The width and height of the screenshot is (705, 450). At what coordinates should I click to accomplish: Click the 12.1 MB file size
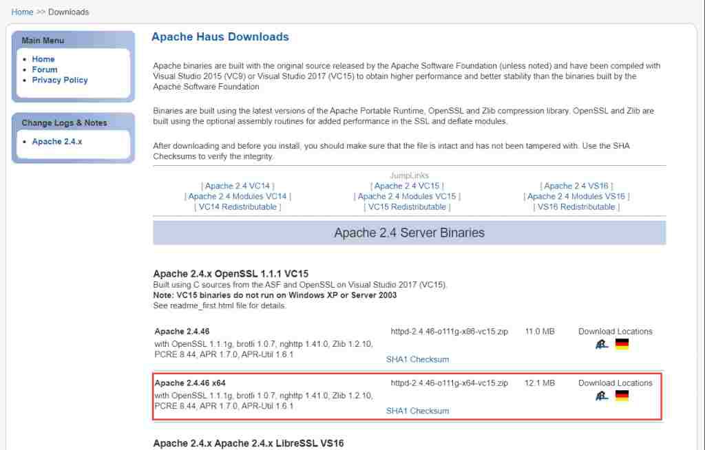coord(540,383)
